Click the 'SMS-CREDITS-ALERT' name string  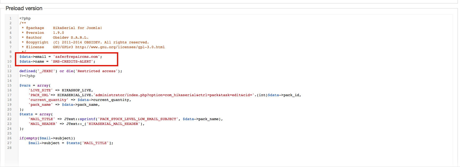(72, 62)
